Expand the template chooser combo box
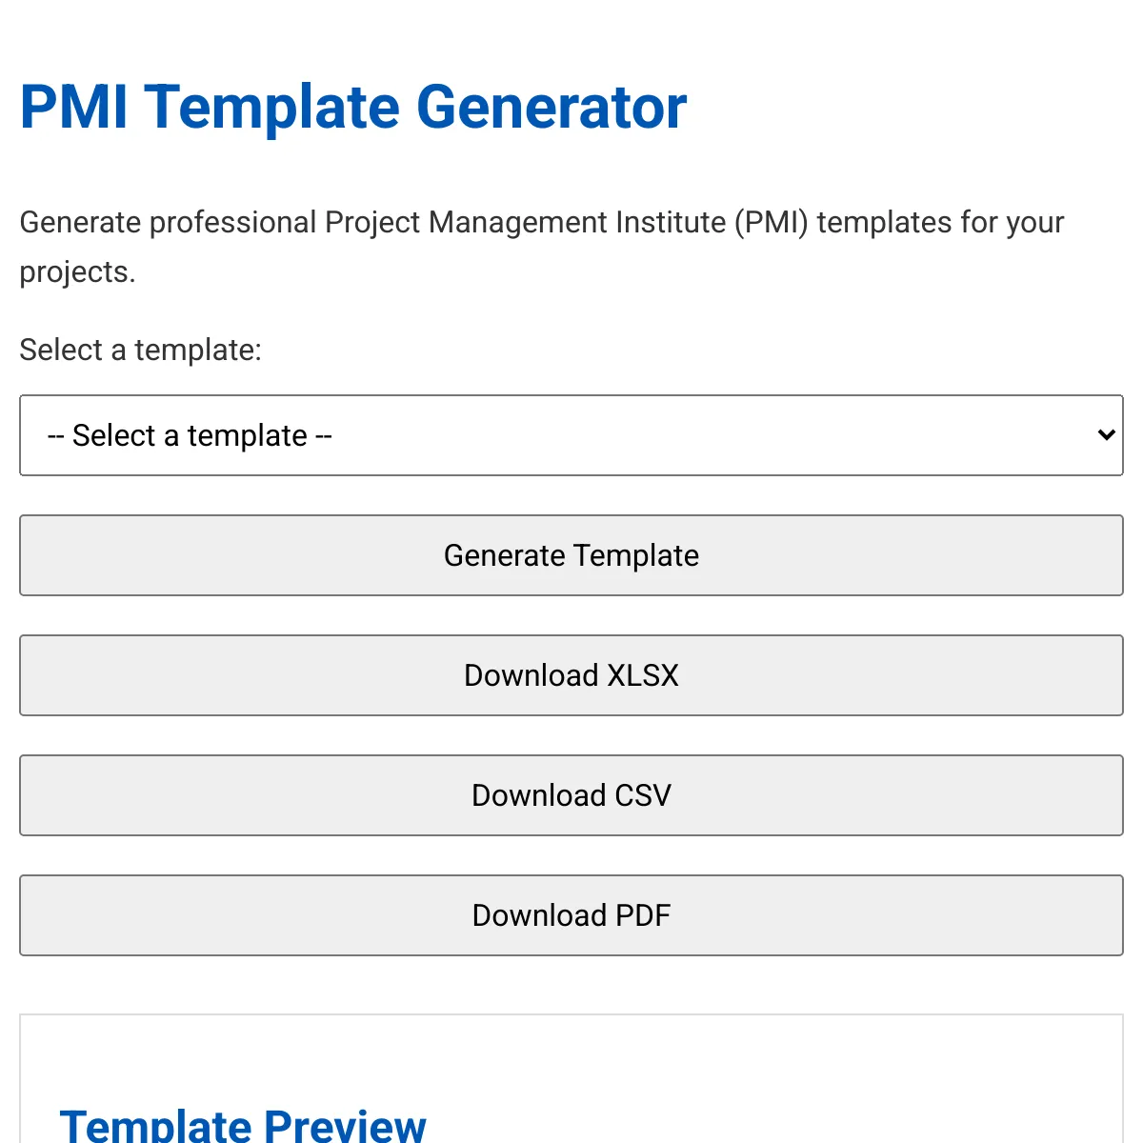The width and height of the screenshot is (1143, 1143). [x=571, y=435]
